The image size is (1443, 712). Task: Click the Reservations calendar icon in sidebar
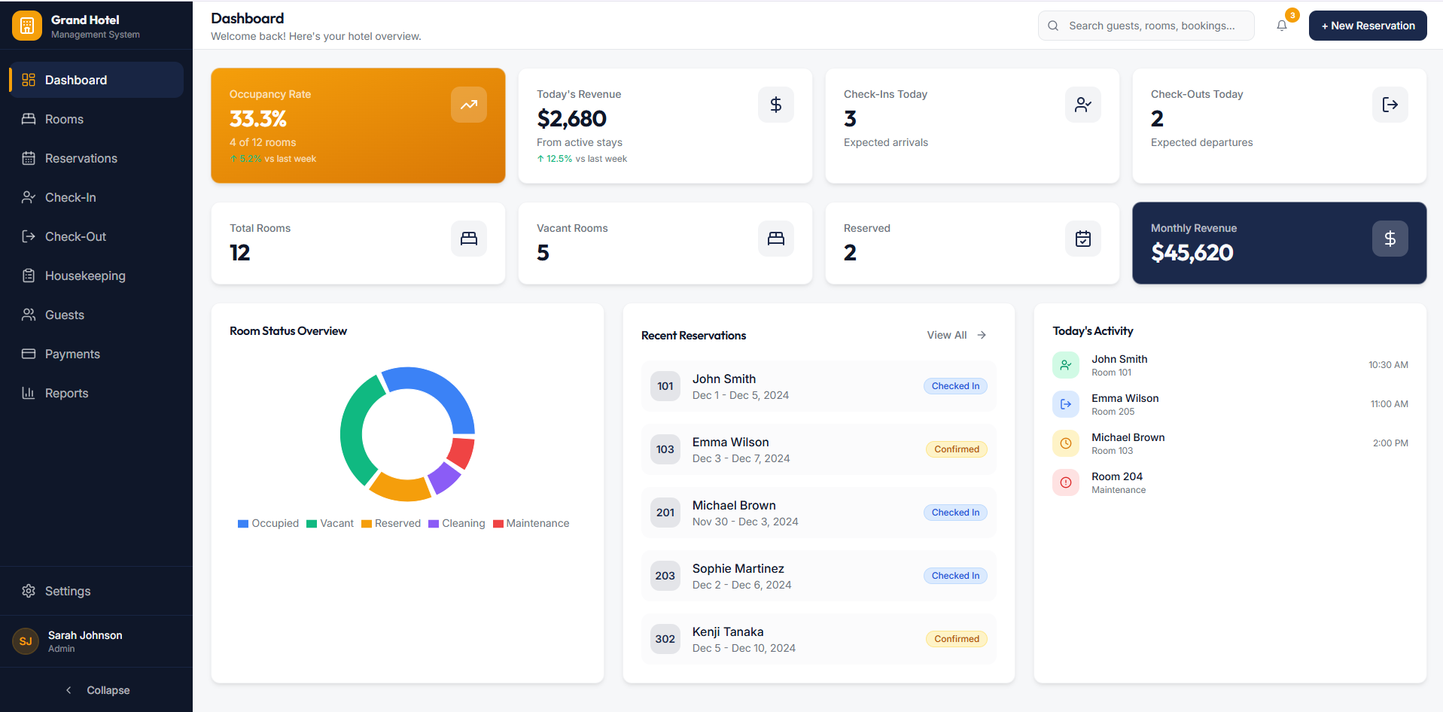29,158
